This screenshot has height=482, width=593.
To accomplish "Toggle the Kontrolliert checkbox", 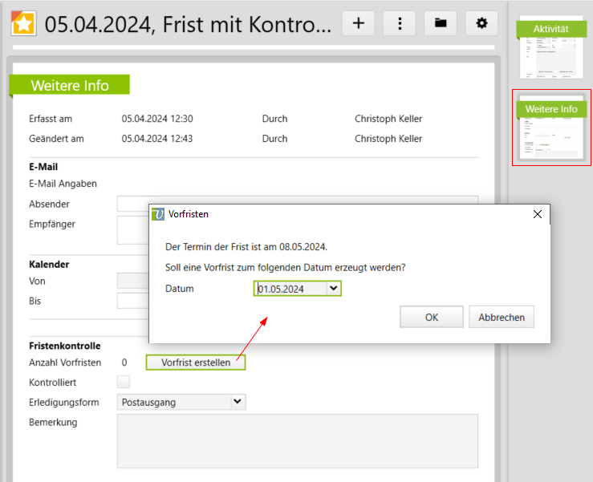I will click(x=124, y=382).
